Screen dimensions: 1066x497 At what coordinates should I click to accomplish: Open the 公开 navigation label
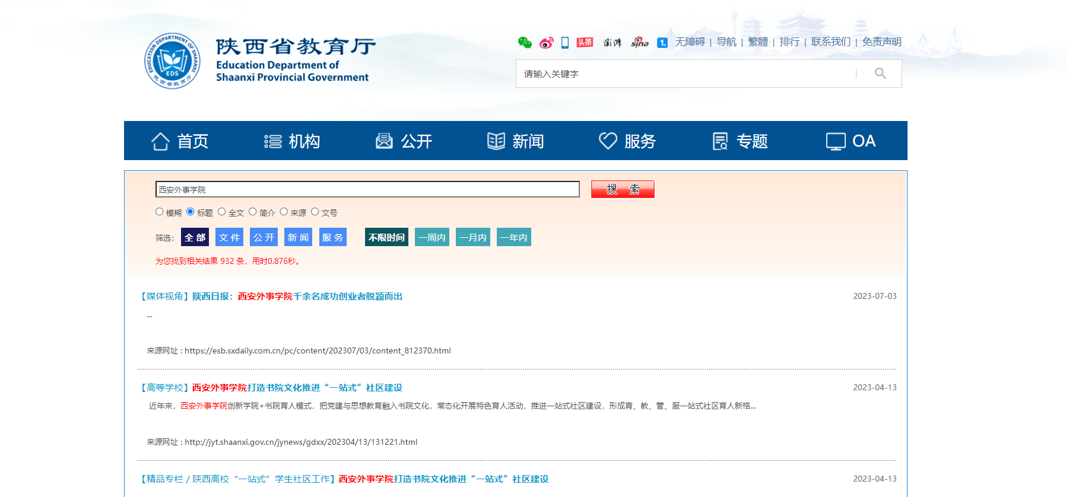(417, 141)
